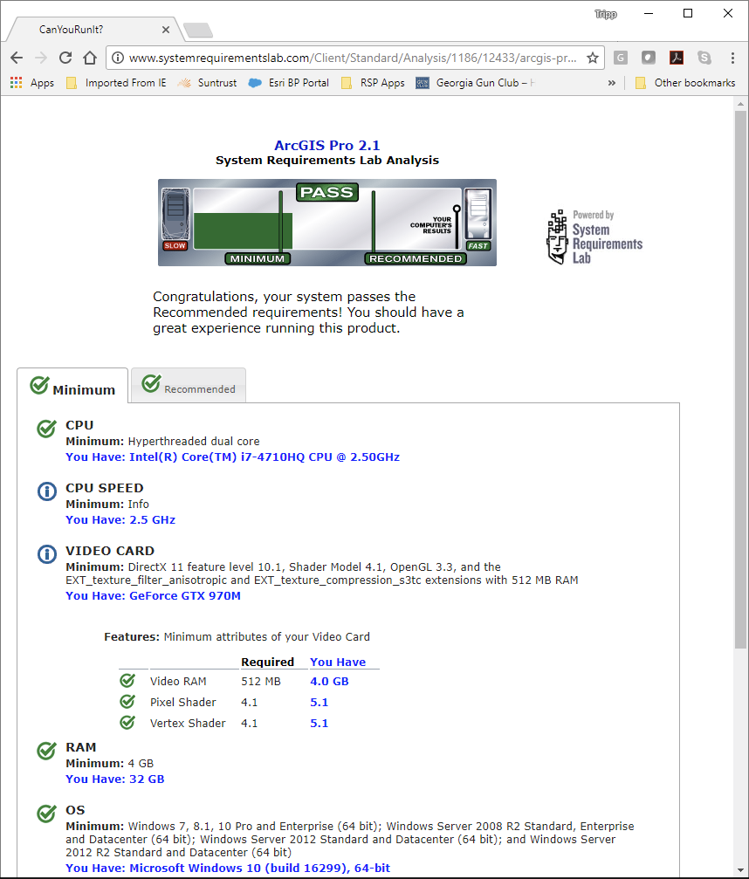The width and height of the screenshot is (749, 879).
Task: Open the Apps grid shortcut
Action: click(32, 83)
